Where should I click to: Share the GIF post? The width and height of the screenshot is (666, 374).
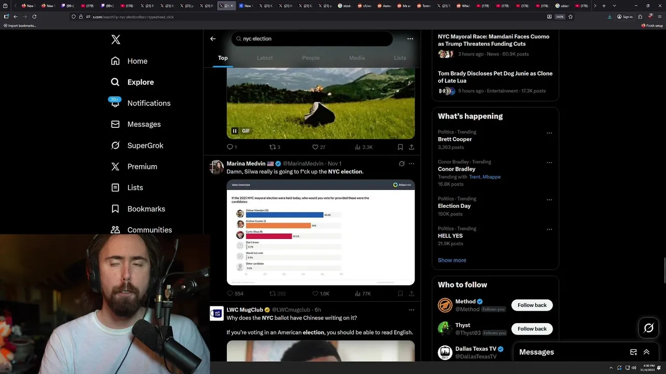point(412,147)
